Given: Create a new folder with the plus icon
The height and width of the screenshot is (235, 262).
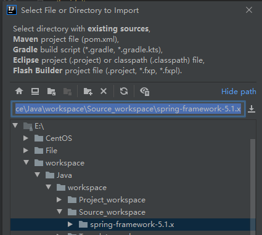Looking at the screenshot, I should click(x=88, y=91).
